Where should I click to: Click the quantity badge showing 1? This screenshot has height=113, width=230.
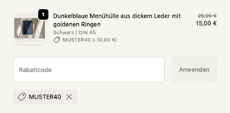[43, 15]
